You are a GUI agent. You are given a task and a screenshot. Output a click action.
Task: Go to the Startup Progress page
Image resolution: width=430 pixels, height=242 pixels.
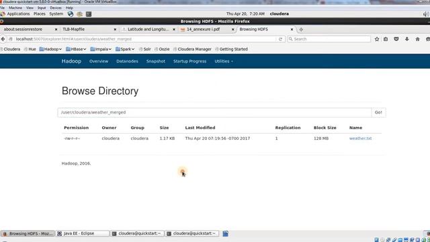coord(189,61)
